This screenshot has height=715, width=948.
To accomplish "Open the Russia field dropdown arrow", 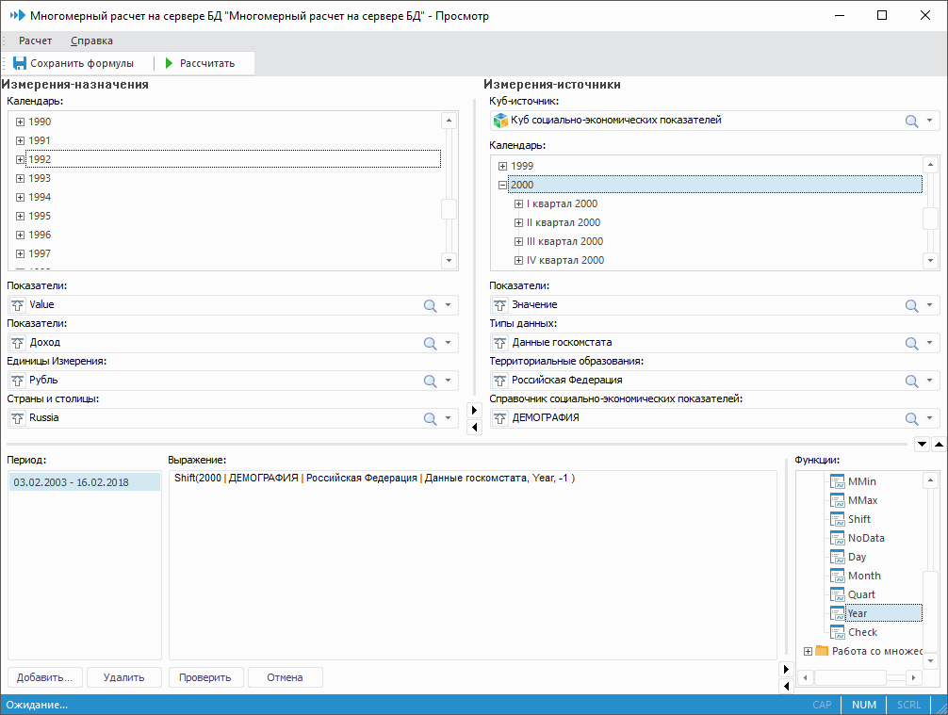I will tap(449, 418).
